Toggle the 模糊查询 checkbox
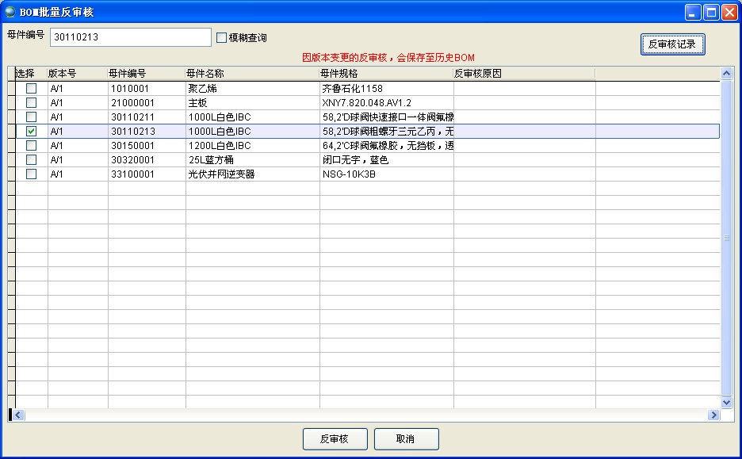 click(222, 37)
